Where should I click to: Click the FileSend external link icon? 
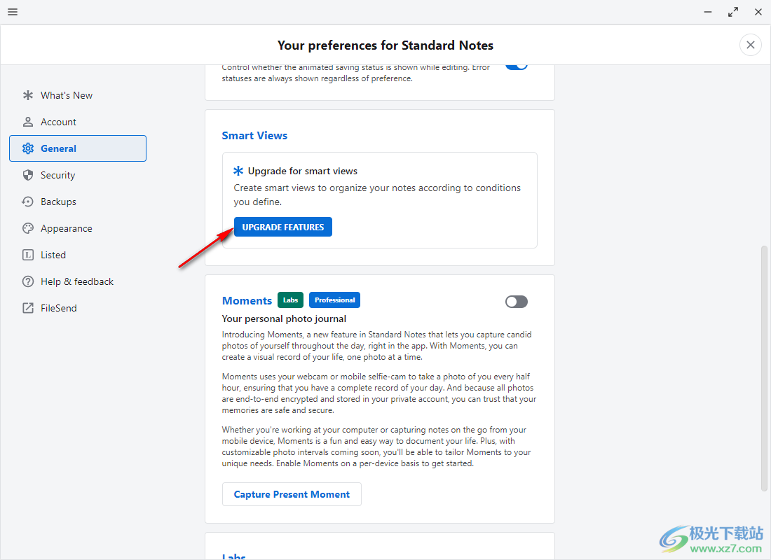click(28, 308)
